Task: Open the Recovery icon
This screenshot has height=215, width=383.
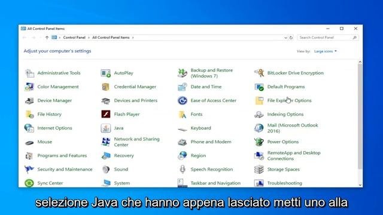Action: 106,155
